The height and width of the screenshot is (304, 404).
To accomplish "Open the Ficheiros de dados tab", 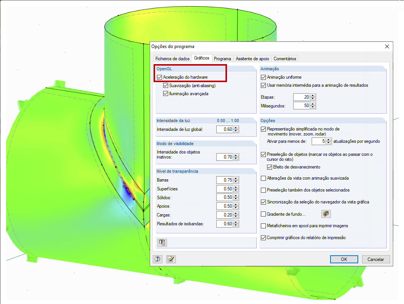I will [172, 59].
